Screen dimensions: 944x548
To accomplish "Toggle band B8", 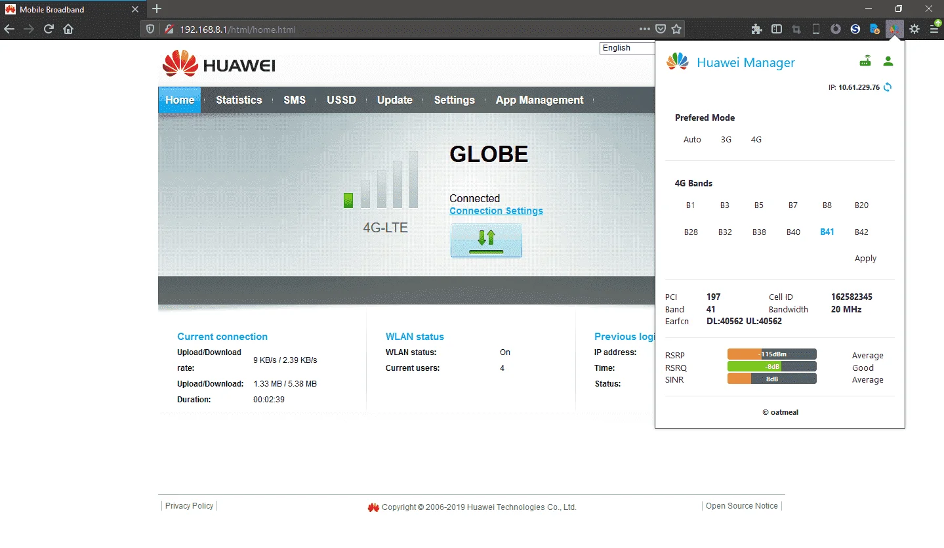I will pyautogui.click(x=827, y=205).
